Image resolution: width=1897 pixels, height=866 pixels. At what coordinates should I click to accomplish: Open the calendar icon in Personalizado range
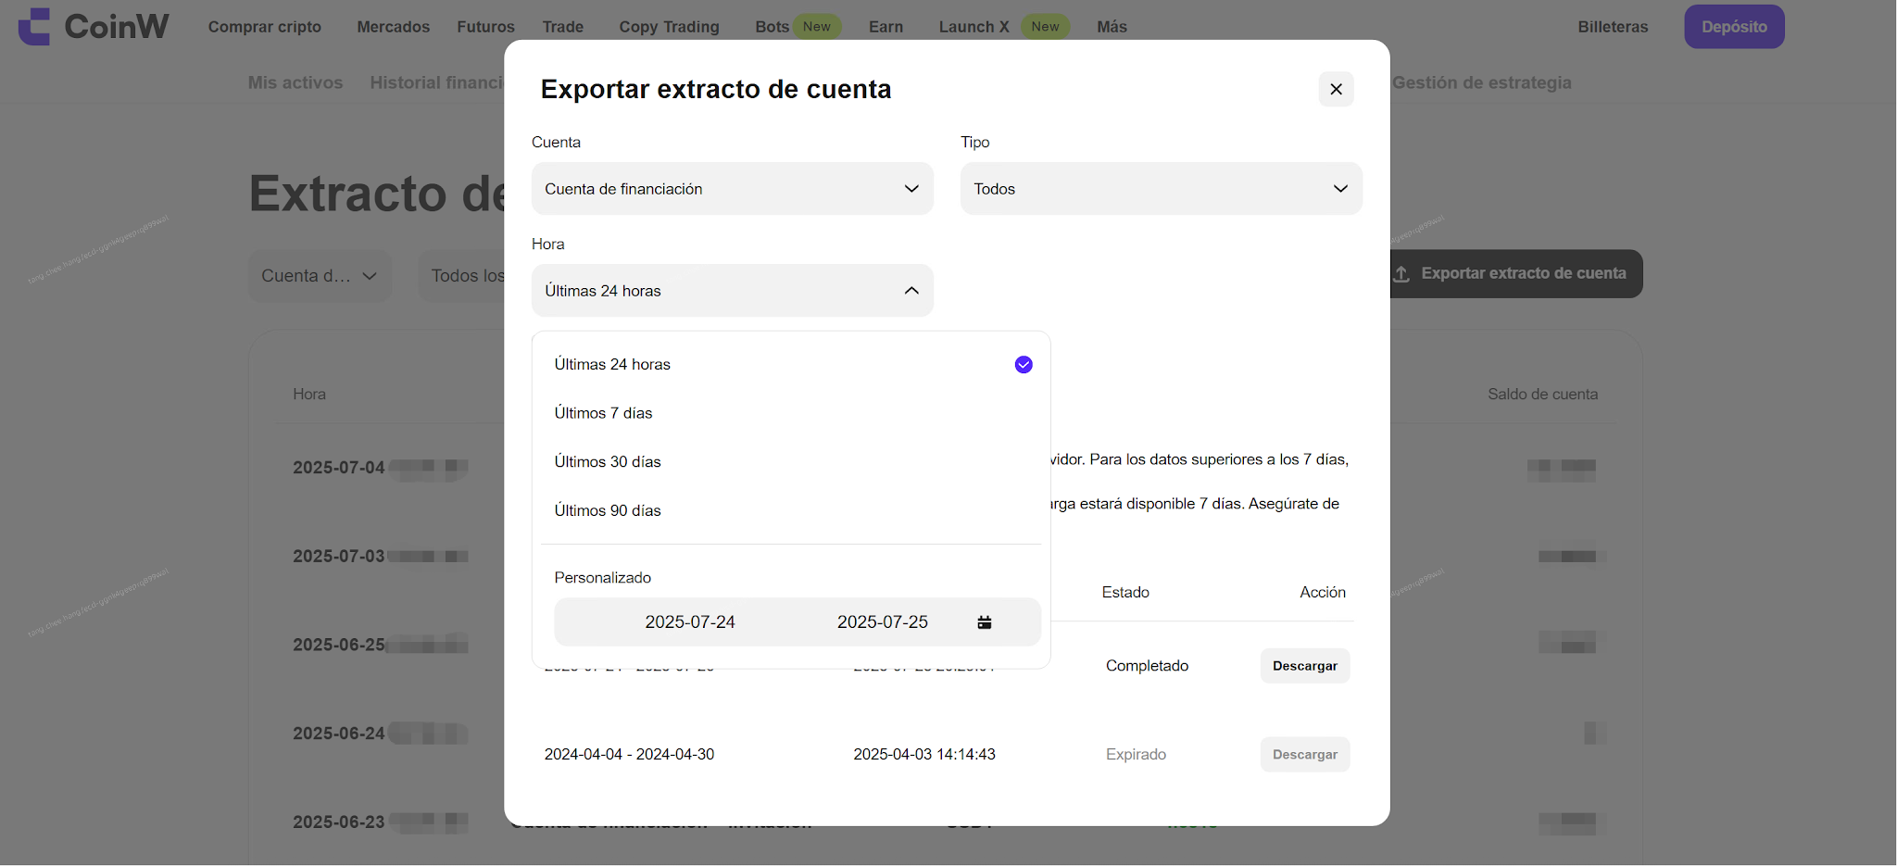click(985, 622)
